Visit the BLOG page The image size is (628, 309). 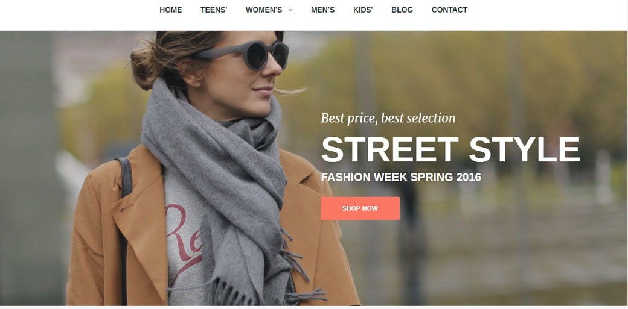(402, 10)
